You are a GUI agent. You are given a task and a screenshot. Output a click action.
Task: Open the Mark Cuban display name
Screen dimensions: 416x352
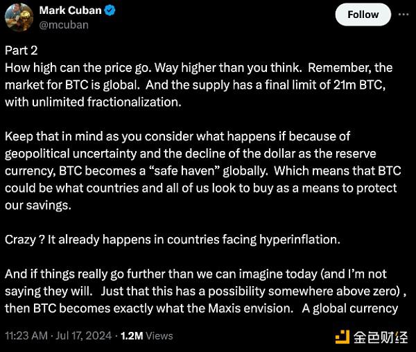(70, 10)
